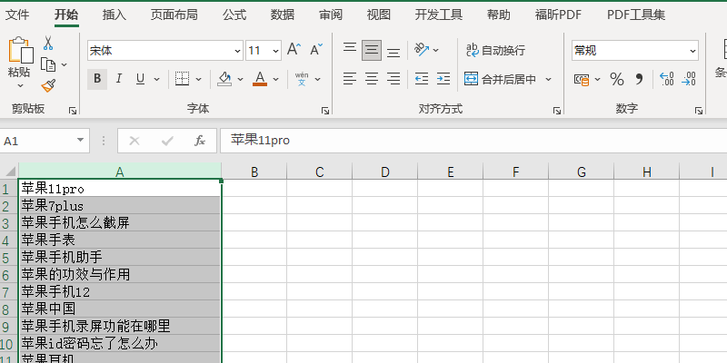727x363 pixels.
Task: Open the 文件 menu
Action: [17, 15]
